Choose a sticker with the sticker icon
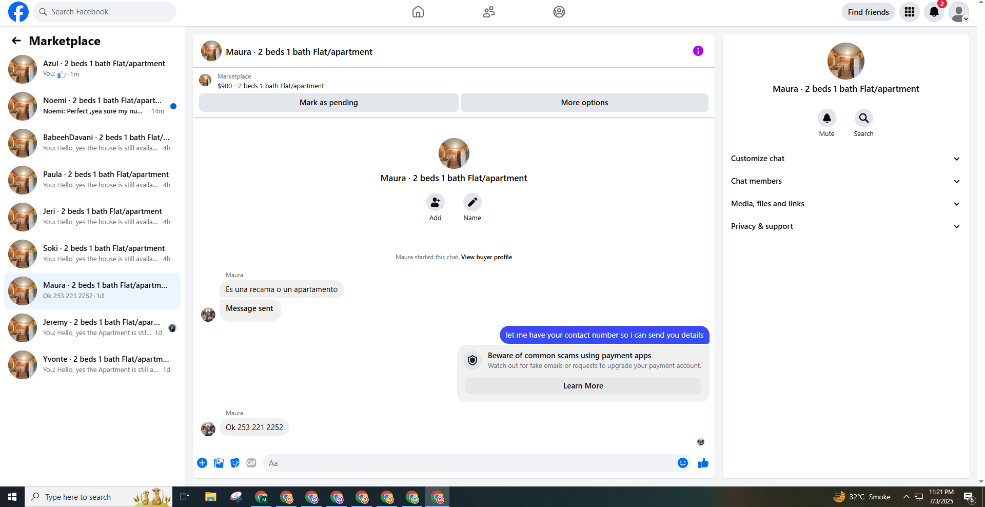Screen dimensions: 985x507 235,463
